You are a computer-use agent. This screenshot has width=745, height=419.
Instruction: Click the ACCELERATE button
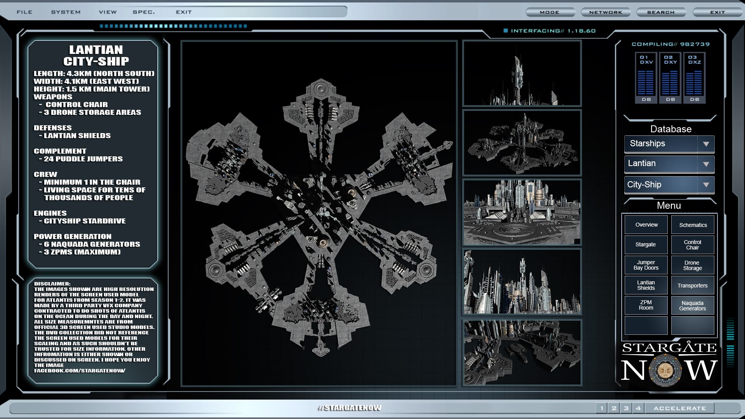680,408
